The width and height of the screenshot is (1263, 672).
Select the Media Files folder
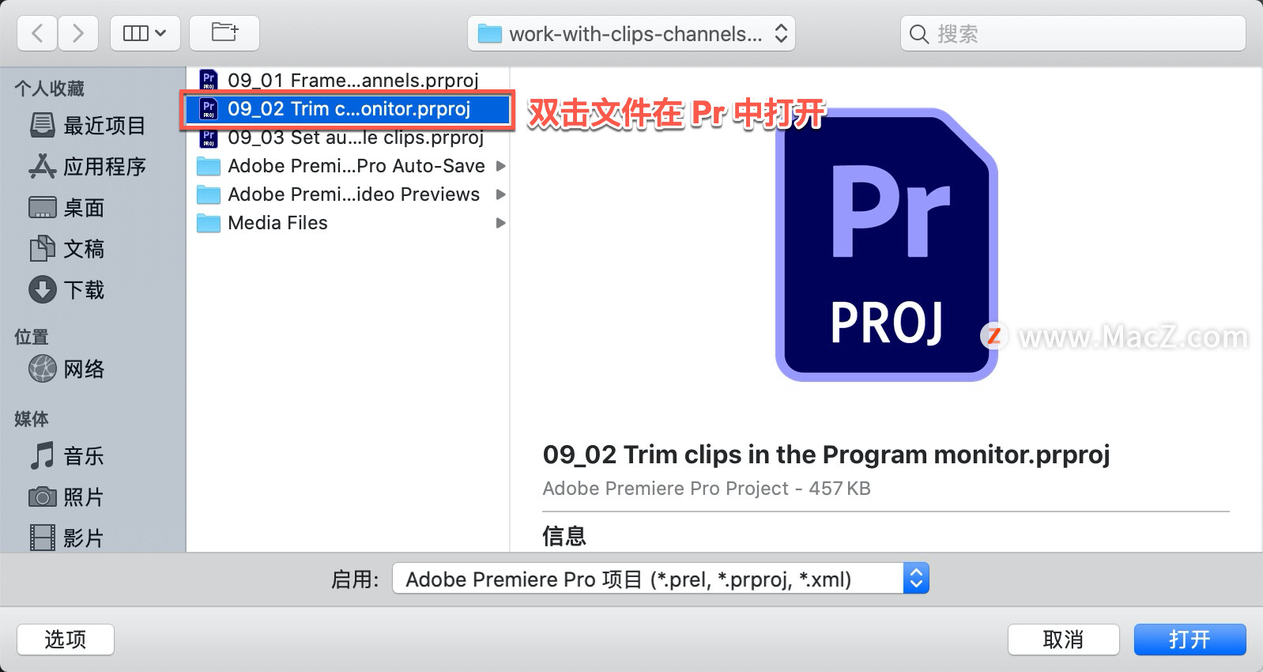tap(348, 223)
